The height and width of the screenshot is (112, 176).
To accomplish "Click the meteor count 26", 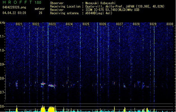I will [x=41, y=13].
